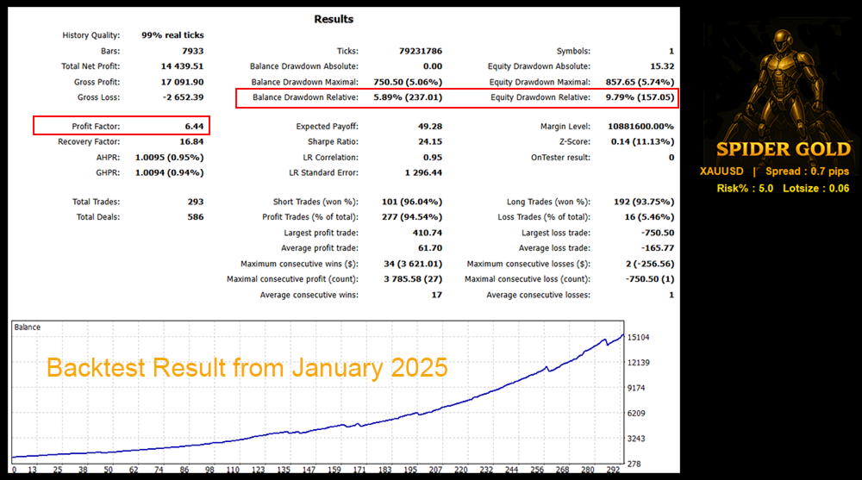862x480 pixels.
Task: Click Equity Drawdown Relative 9.79% (157.05)
Action: (640, 97)
